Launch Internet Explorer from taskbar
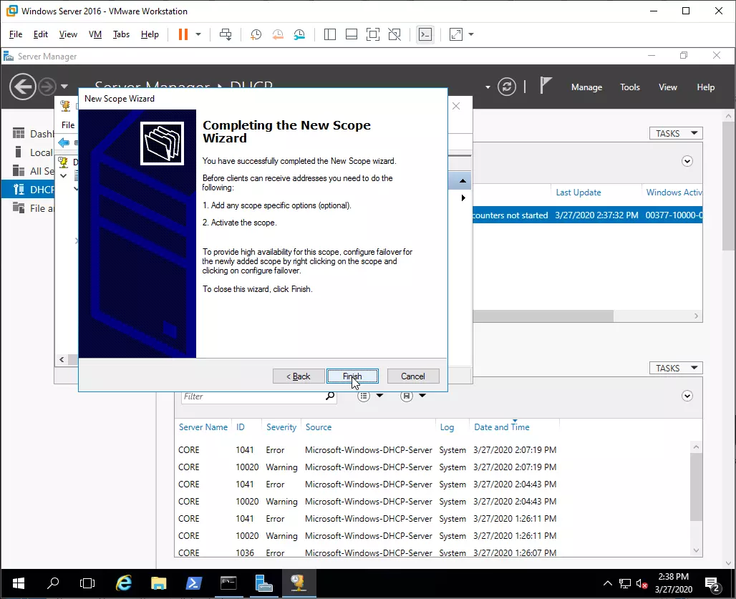Image resolution: width=736 pixels, height=599 pixels. point(124,583)
